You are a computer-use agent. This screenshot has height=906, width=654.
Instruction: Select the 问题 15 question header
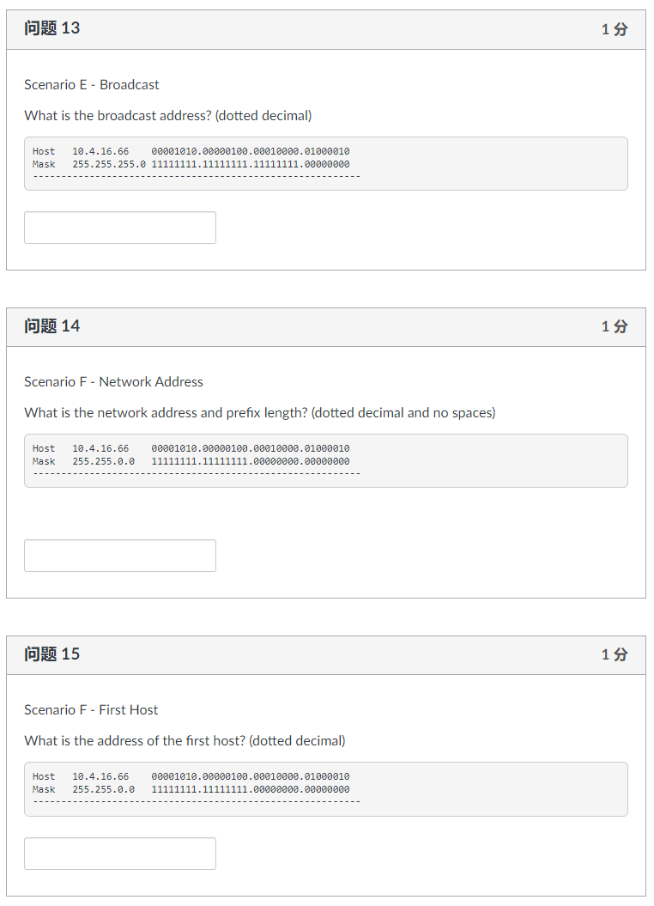pos(49,654)
